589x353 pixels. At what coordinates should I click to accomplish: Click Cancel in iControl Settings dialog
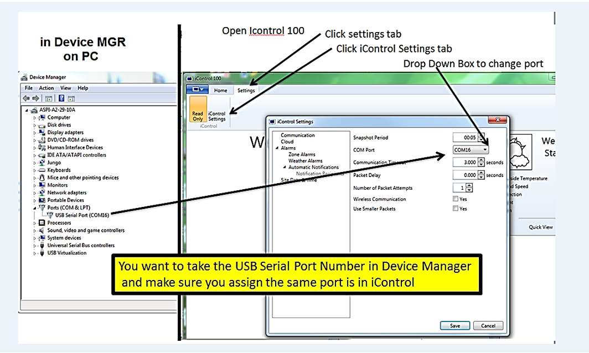[488, 325]
